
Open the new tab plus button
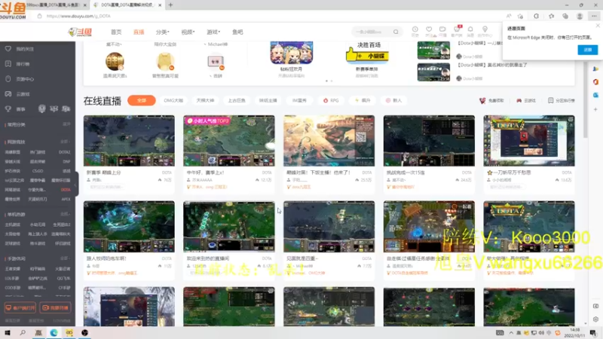[x=171, y=5]
